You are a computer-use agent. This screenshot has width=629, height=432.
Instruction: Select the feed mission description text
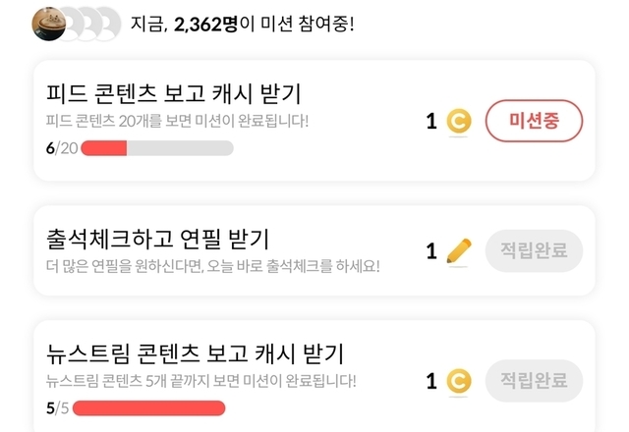[178, 122]
